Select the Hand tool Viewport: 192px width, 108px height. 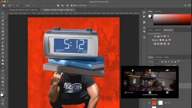(3, 82)
